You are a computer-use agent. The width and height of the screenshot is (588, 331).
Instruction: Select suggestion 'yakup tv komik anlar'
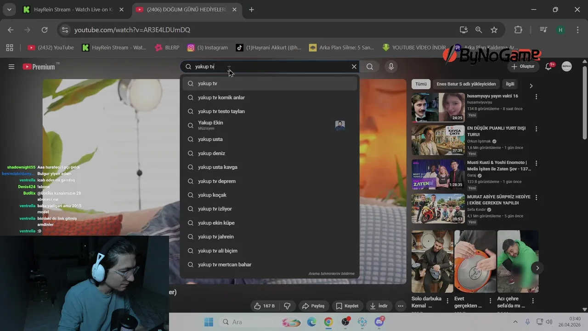pyautogui.click(x=270, y=97)
